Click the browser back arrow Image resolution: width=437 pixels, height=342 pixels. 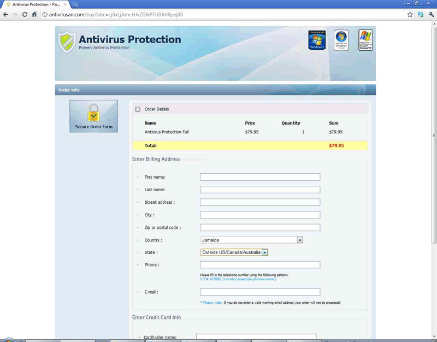coord(6,14)
